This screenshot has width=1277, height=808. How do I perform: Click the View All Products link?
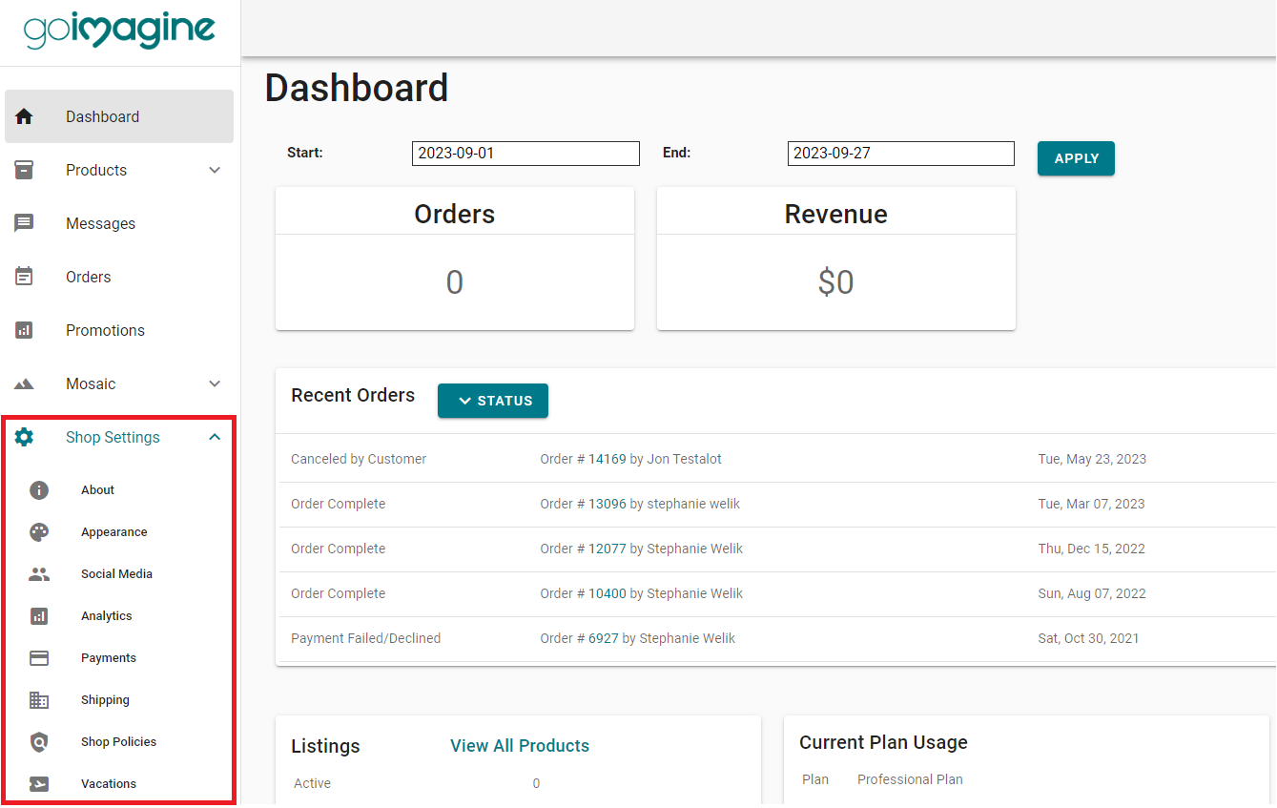pyautogui.click(x=519, y=745)
